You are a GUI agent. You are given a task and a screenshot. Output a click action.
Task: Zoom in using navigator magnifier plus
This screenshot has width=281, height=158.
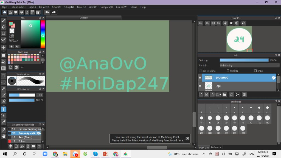click(207, 23)
